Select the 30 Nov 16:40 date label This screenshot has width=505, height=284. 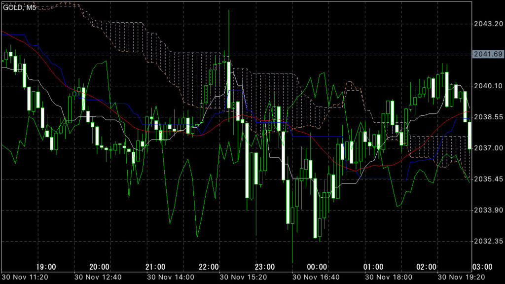point(316,279)
